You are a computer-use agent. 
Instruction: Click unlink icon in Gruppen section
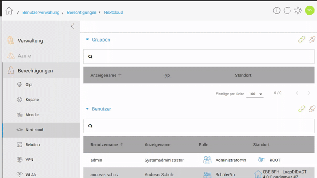[312, 40]
